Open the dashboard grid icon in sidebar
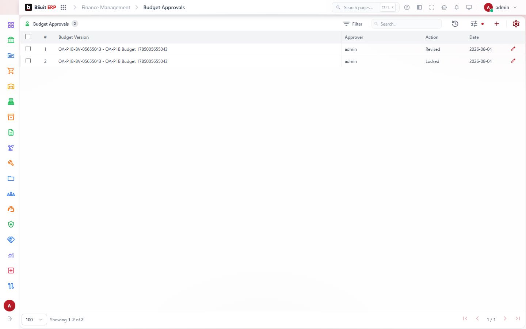This screenshot has width=526, height=329. (x=11, y=25)
